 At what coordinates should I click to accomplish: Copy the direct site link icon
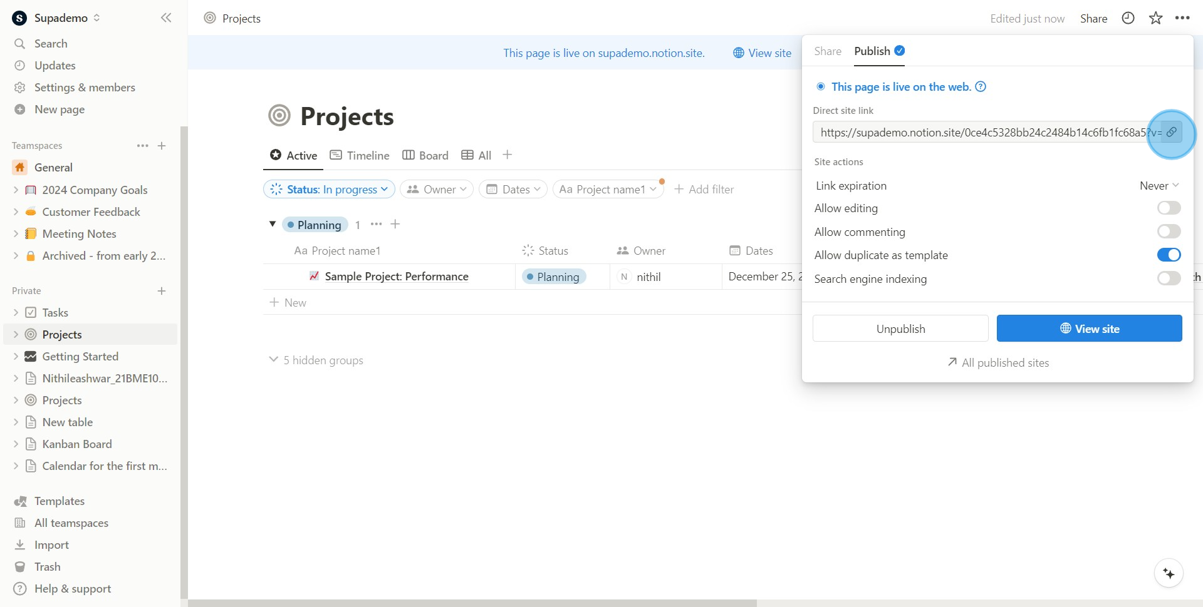(x=1171, y=133)
